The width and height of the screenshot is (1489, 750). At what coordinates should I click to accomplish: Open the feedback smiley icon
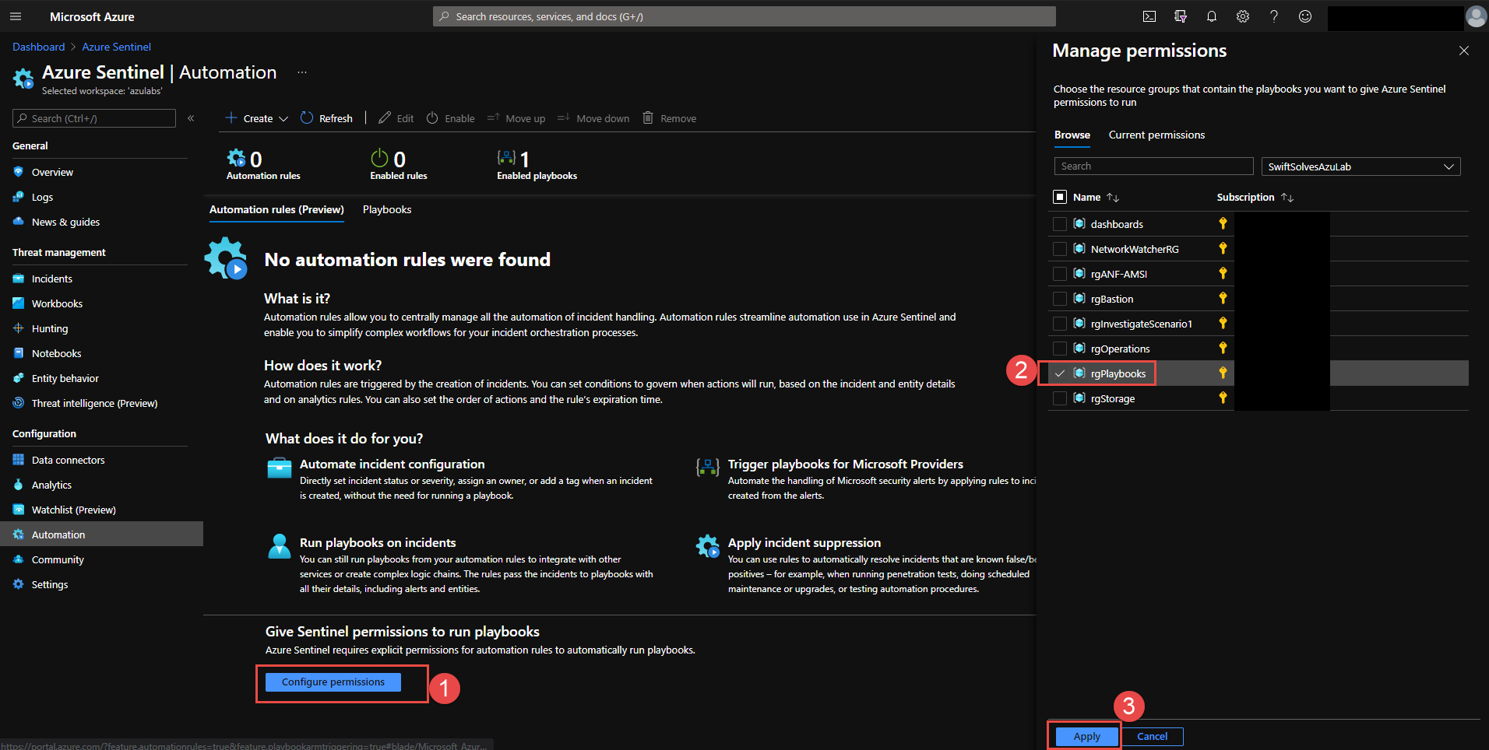tap(1305, 16)
